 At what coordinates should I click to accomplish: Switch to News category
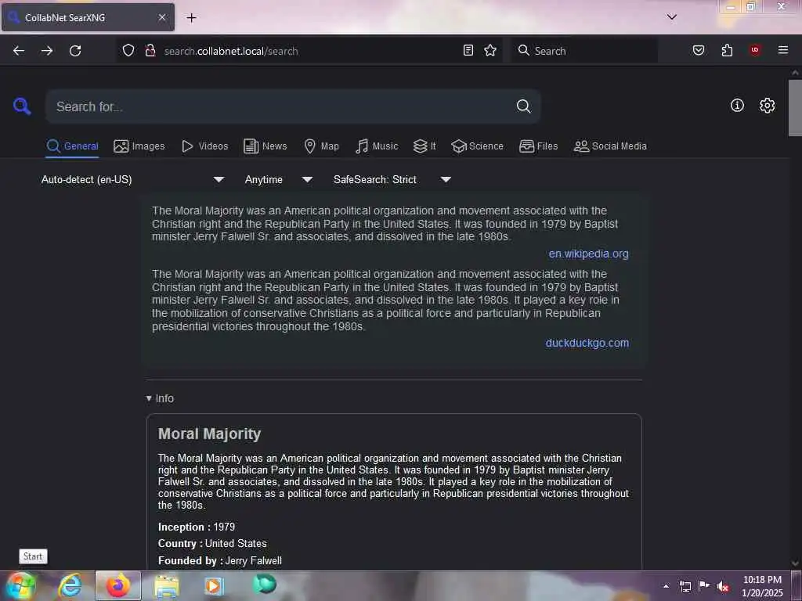tap(266, 146)
